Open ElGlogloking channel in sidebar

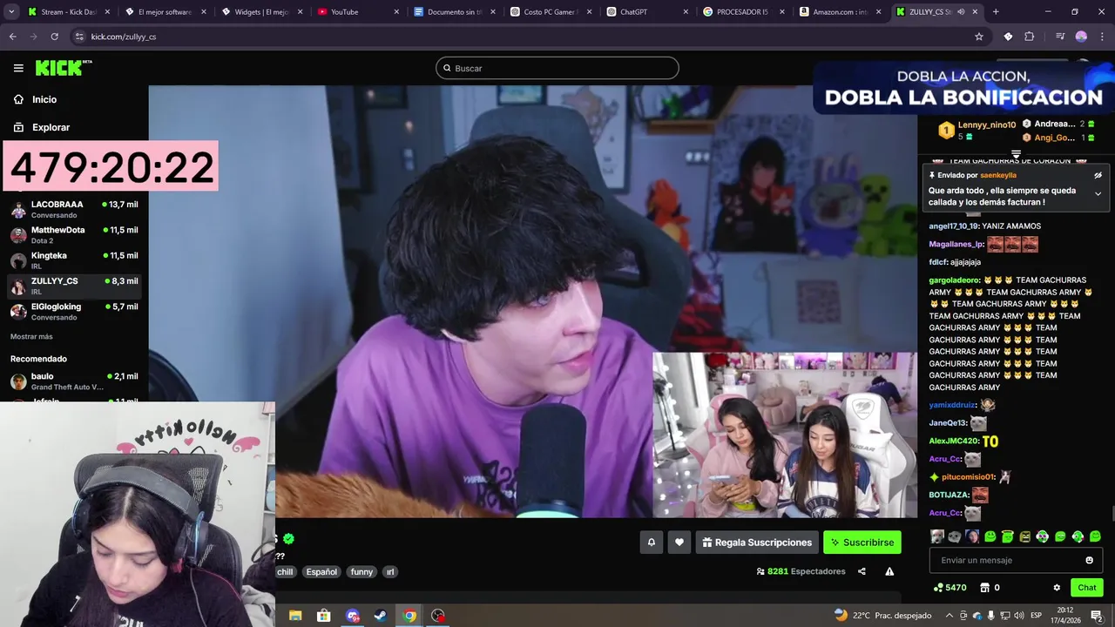74,312
